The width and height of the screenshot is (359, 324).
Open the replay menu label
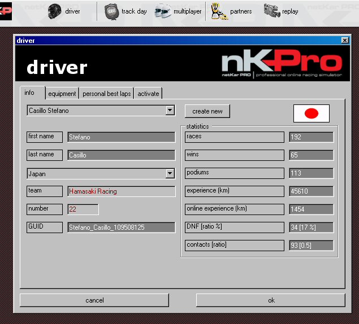pos(290,11)
